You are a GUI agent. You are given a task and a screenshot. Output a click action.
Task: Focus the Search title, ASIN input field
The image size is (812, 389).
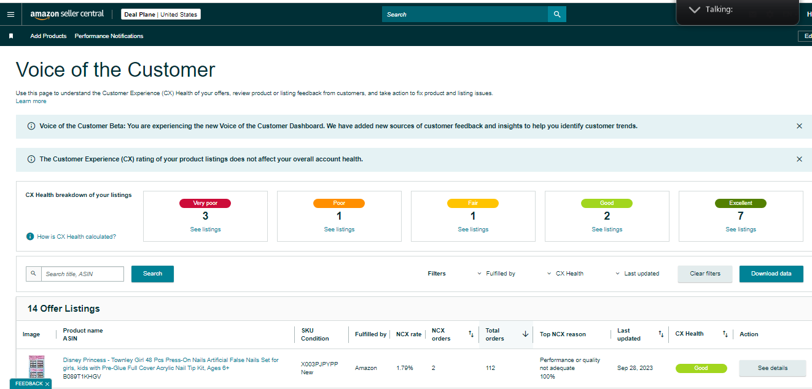(82, 274)
